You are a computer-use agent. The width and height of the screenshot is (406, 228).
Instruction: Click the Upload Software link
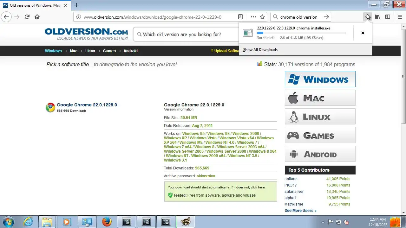tap(225, 51)
